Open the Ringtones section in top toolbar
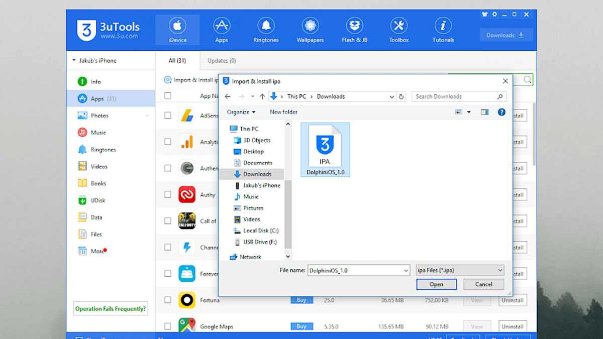This screenshot has height=339, width=603. tap(265, 30)
